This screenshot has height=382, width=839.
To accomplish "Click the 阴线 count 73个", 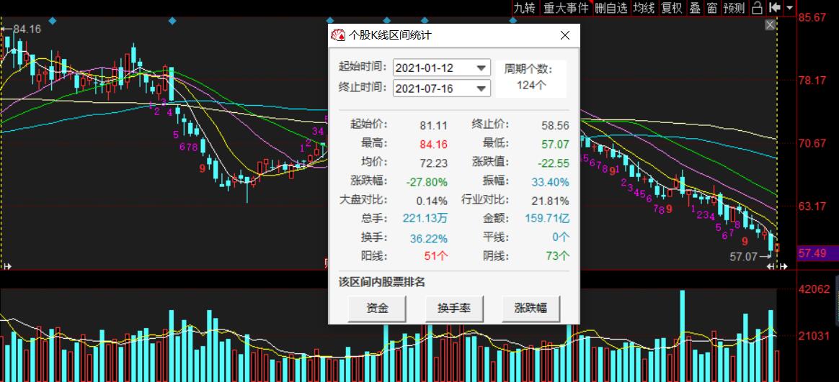I will [x=558, y=256].
